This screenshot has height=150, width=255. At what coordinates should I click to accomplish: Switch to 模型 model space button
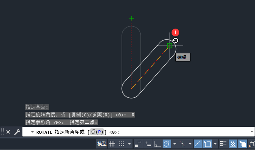(x=102, y=144)
